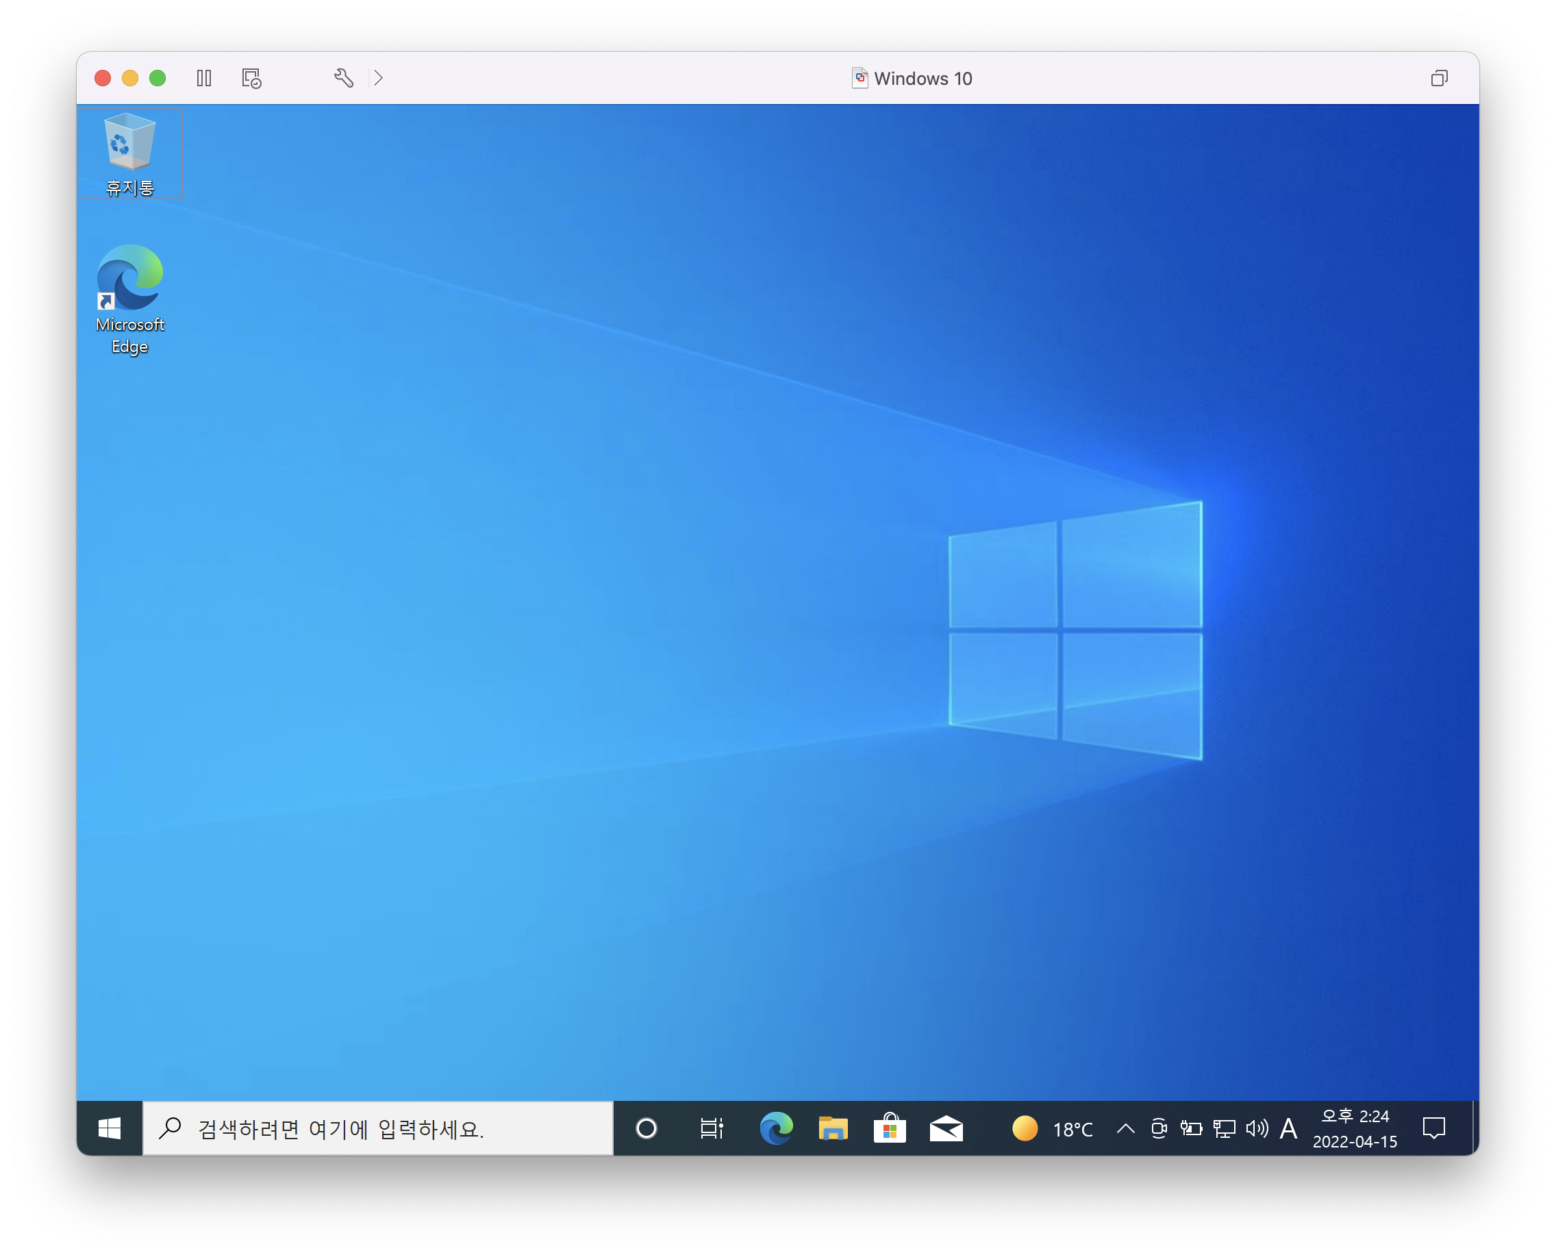Open the Windows Start menu

click(x=110, y=1128)
